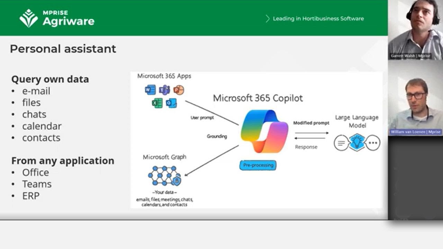Click the 'User prompt' label
443x249 pixels.
click(x=202, y=118)
